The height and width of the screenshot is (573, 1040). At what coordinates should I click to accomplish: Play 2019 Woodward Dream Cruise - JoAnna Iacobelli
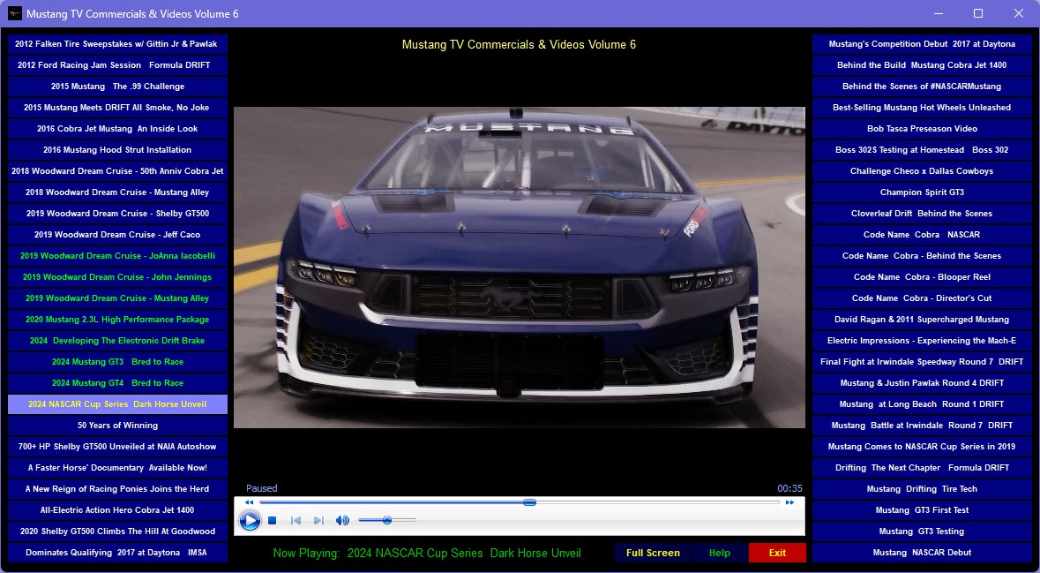(x=117, y=256)
